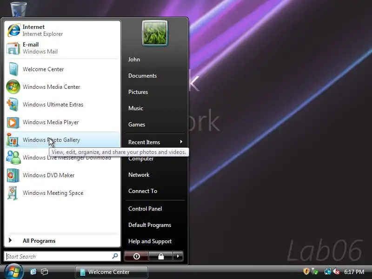372x279 pixels.
Task: Click the network connection tray icon
Action: coord(327,271)
